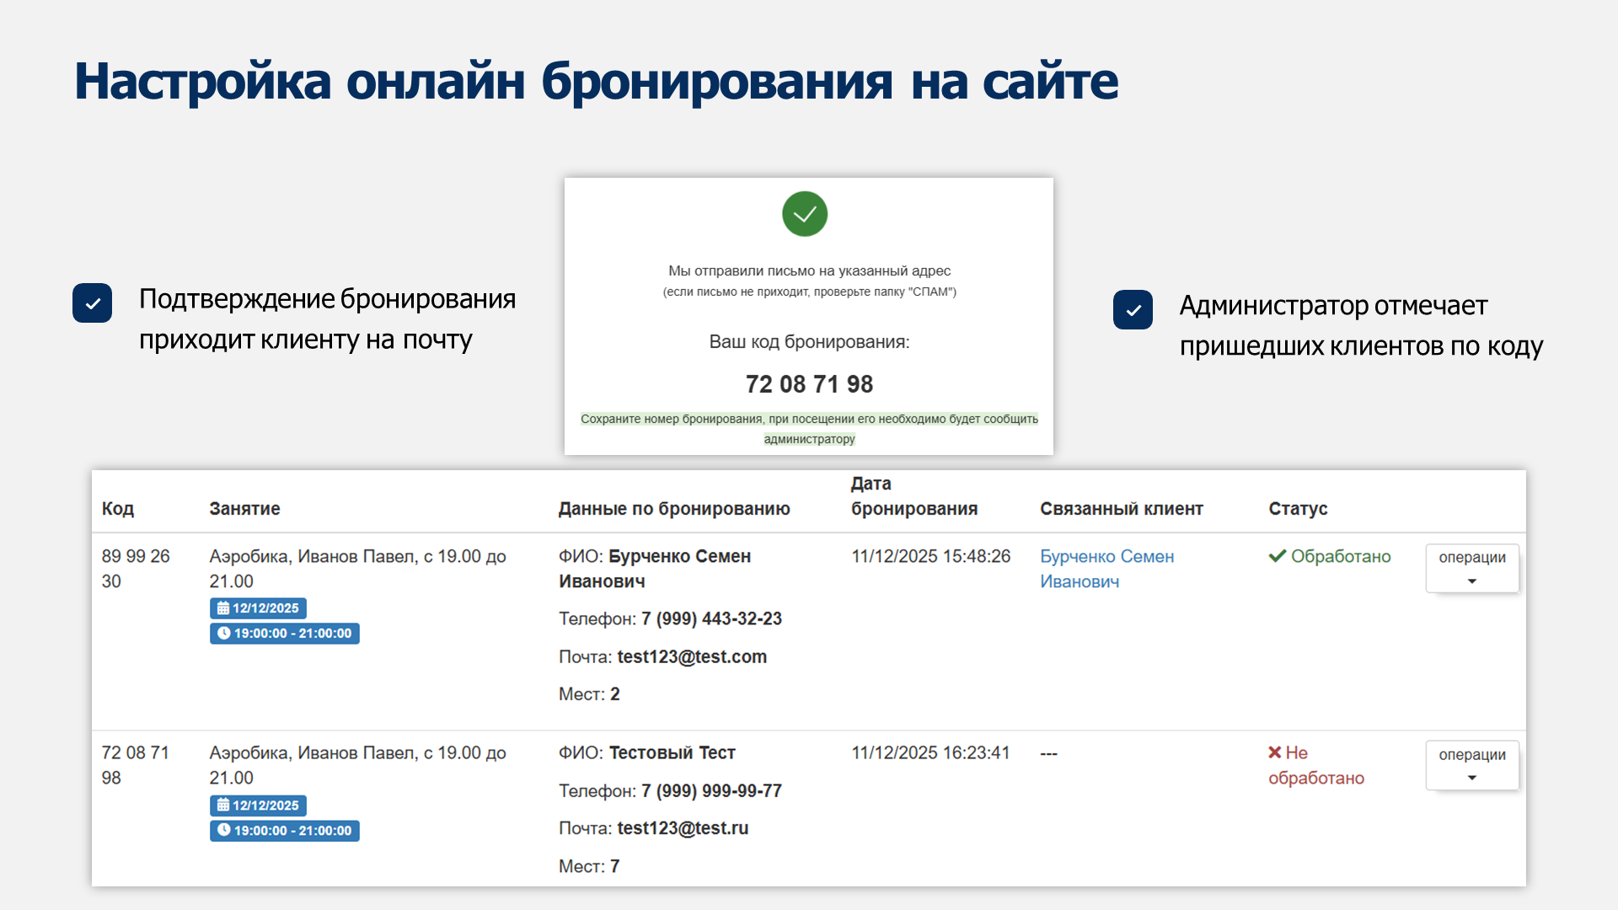Click date badge 12/12/2025 in first row
Viewport: 1618px width, 910px height.
[x=258, y=608]
